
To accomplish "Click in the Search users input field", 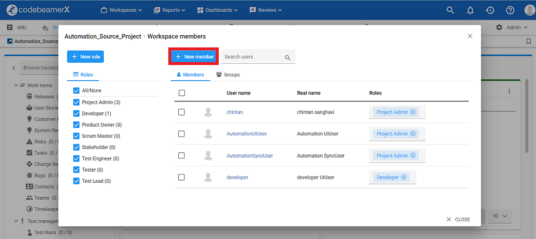I will (252, 57).
